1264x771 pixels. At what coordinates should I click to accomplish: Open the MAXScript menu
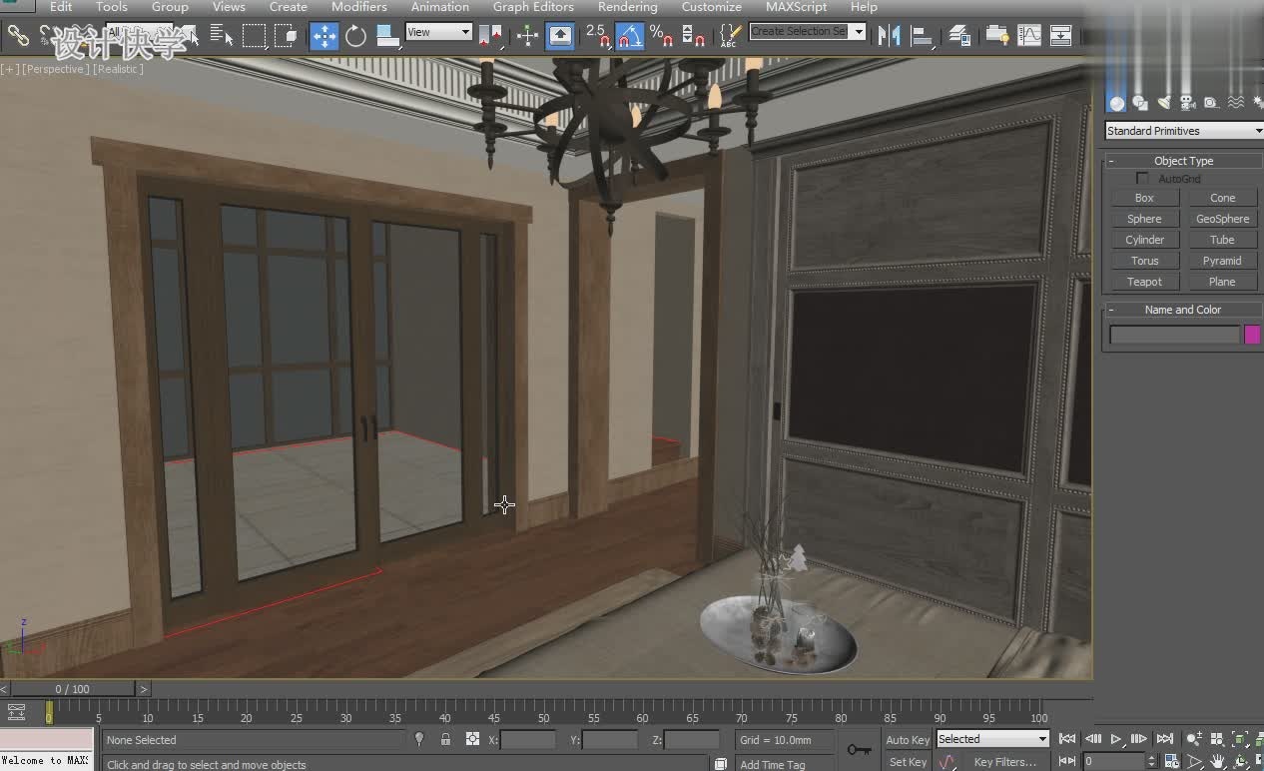[797, 7]
